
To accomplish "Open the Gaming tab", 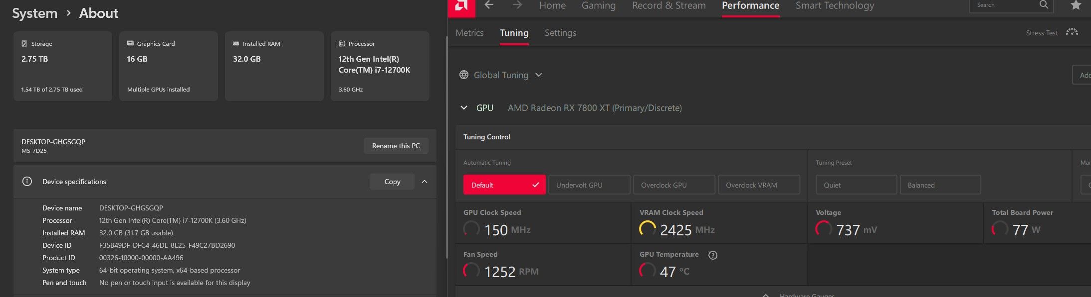I will click(x=599, y=5).
